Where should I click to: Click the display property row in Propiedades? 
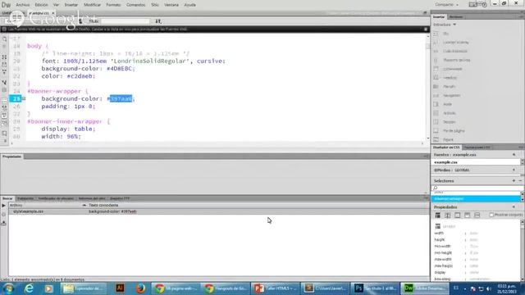point(476,273)
